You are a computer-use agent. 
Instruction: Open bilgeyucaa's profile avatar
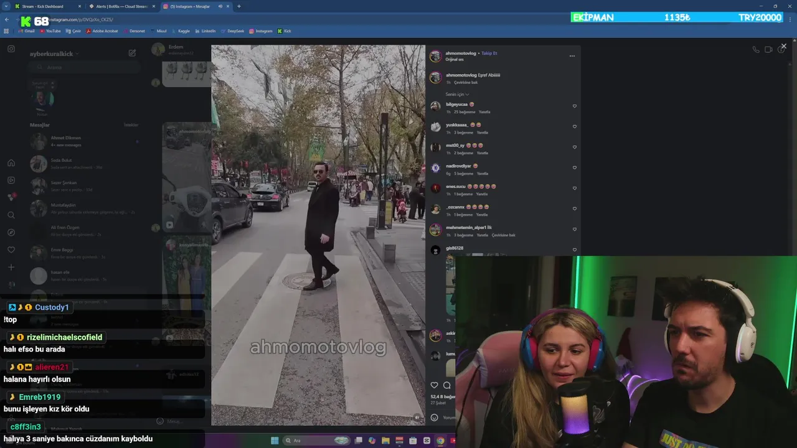(435, 106)
